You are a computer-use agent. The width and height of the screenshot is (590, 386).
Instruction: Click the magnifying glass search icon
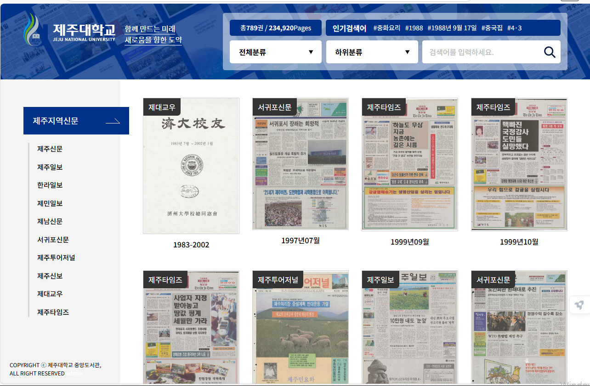click(x=550, y=52)
